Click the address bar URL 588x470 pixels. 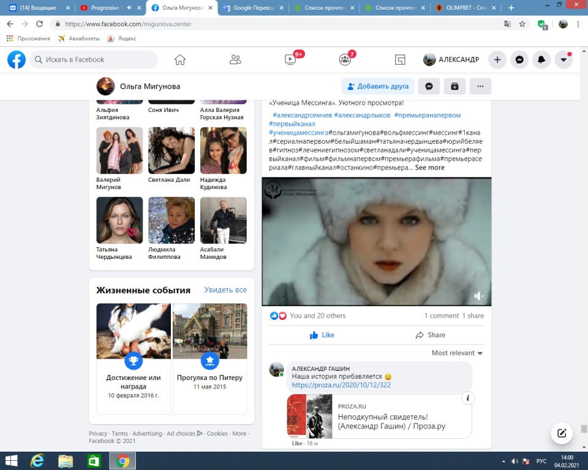click(128, 24)
